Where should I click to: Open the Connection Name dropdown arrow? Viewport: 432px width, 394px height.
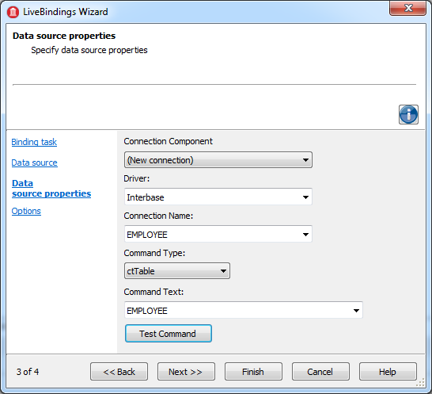(305, 235)
